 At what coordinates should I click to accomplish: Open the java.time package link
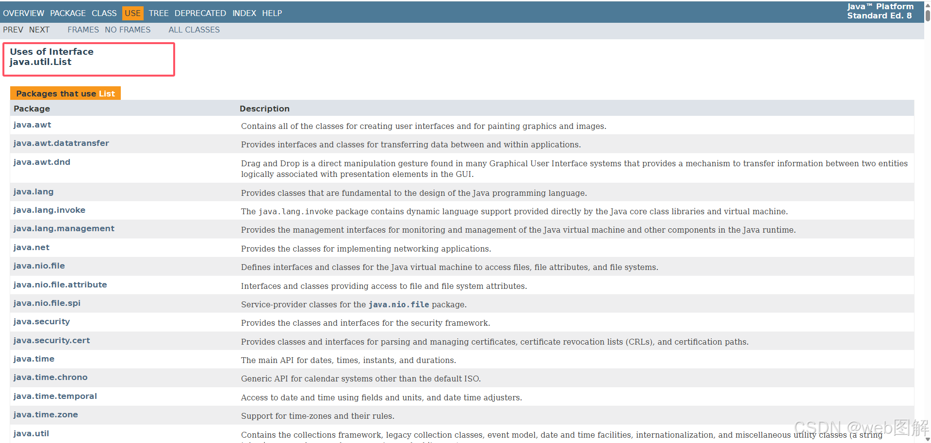[x=33, y=359]
